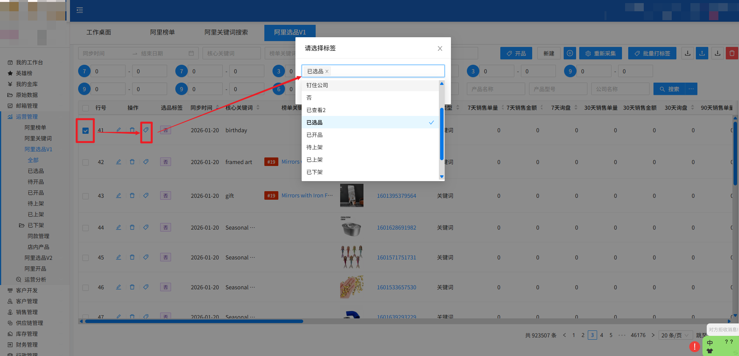Tick the checkbox for row 45

(x=86, y=257)
